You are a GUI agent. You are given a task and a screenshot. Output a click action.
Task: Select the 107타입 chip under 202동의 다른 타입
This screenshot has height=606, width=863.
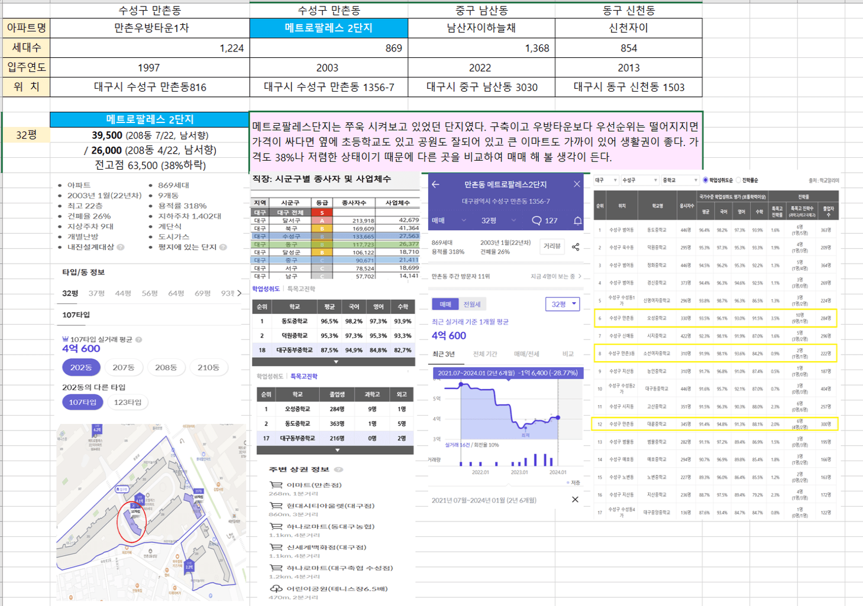[83, 402]
